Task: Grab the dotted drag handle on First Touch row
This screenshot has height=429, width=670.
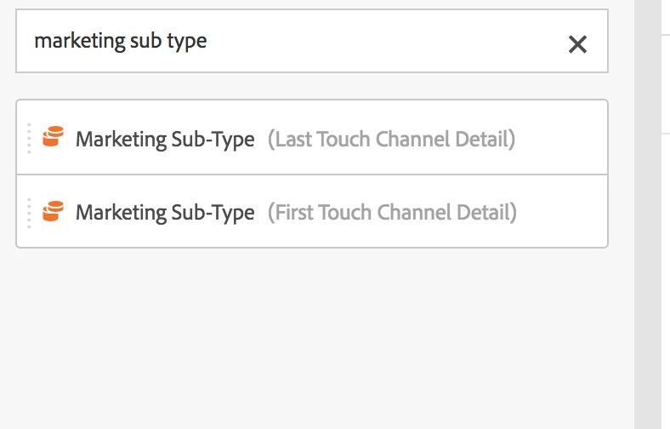Action: tap(29, 212)
